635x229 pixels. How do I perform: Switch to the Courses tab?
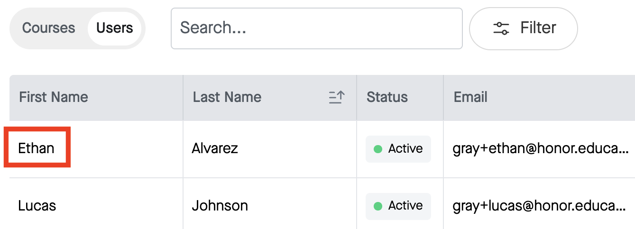(49, 28)
